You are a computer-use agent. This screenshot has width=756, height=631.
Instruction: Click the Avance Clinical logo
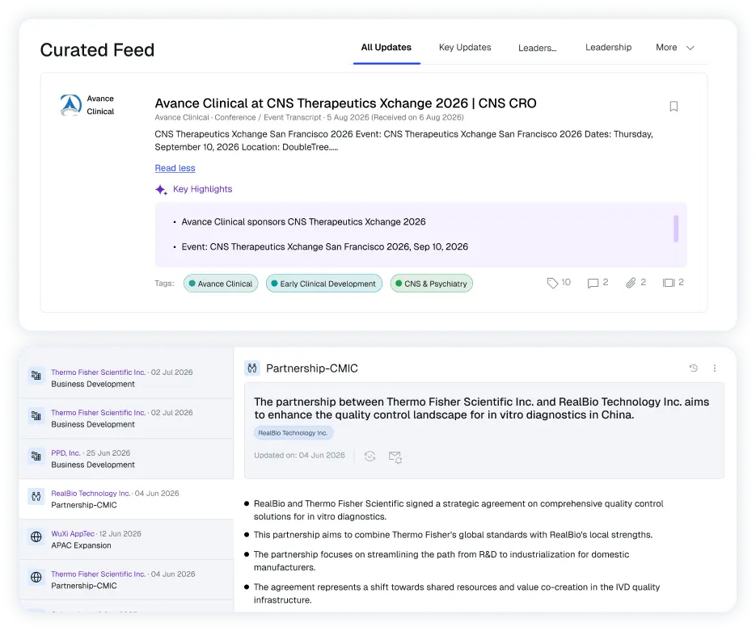pyautogui.click(x=71, y=105)
